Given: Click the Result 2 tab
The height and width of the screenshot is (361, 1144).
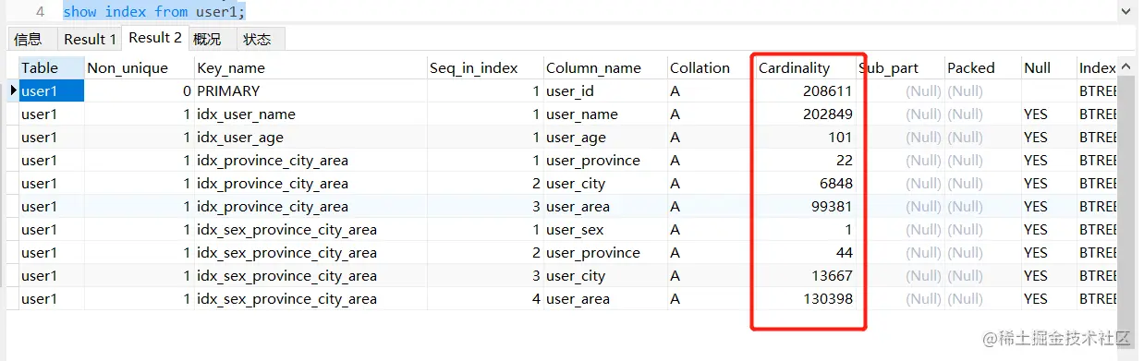Looking at the screenshot, I should 155,38.
